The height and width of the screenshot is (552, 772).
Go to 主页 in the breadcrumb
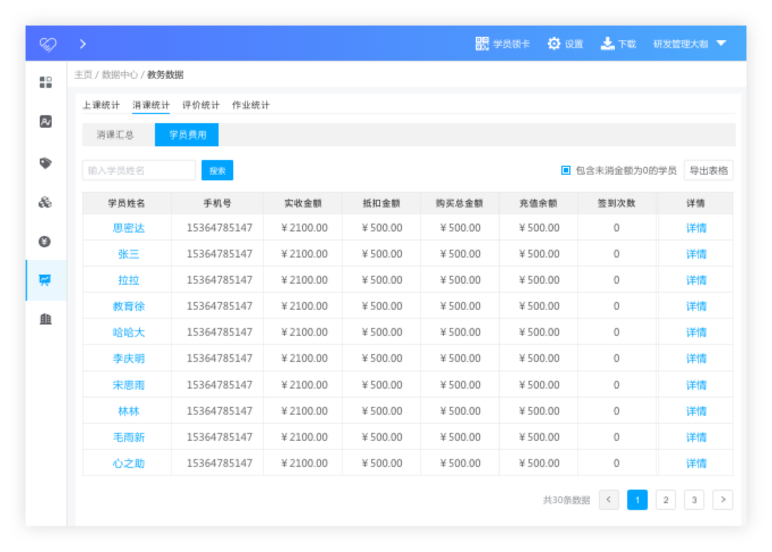(x=83, y=75)
